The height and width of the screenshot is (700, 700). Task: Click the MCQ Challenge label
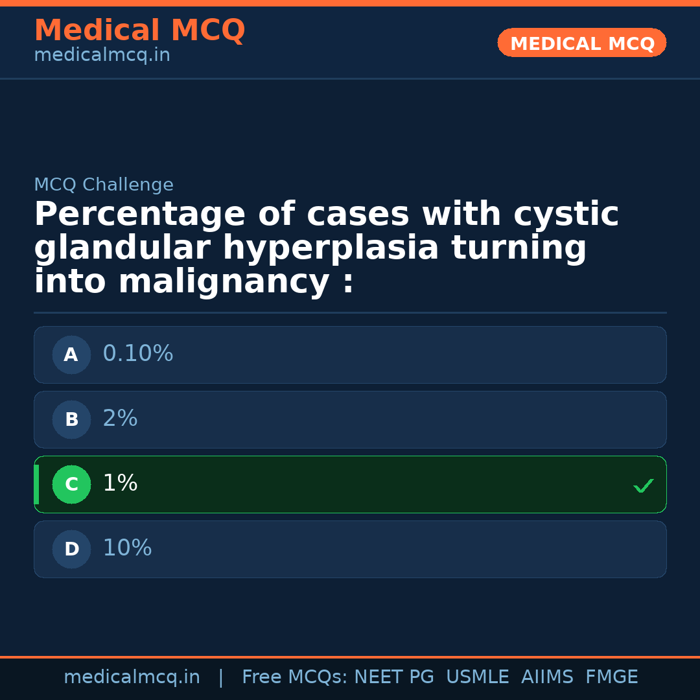click(x=104, y=185)
